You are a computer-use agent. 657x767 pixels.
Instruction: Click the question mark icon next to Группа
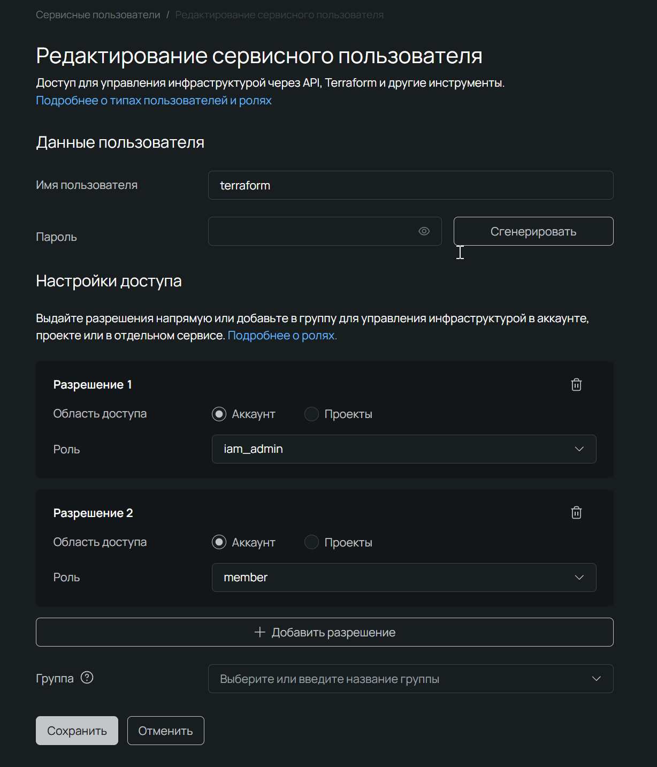coord(87,678)
